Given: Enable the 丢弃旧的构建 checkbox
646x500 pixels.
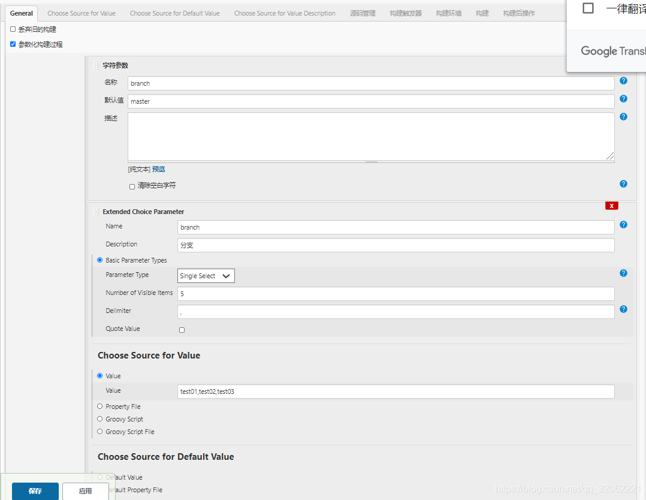Looking at the screenshot, I should tap(13, 29).
